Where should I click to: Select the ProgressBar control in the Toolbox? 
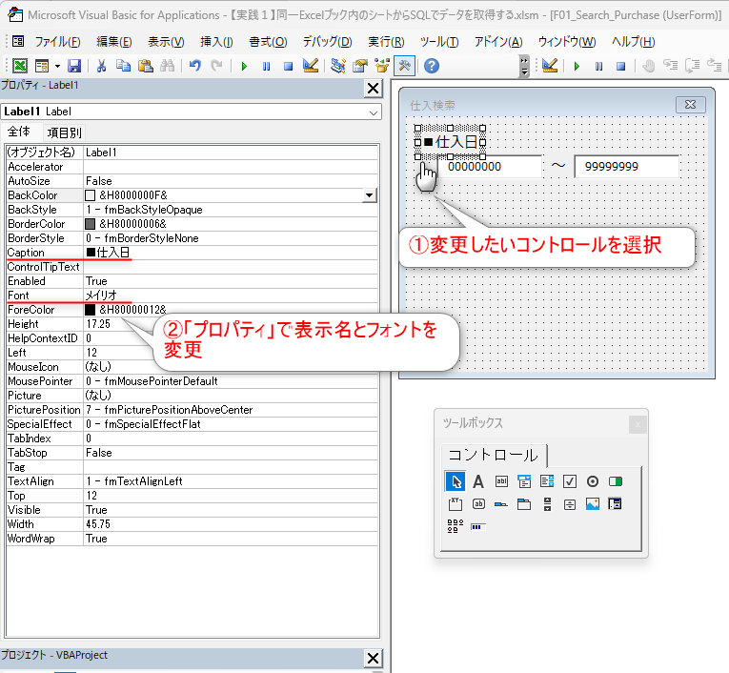(x=478, y=527)
